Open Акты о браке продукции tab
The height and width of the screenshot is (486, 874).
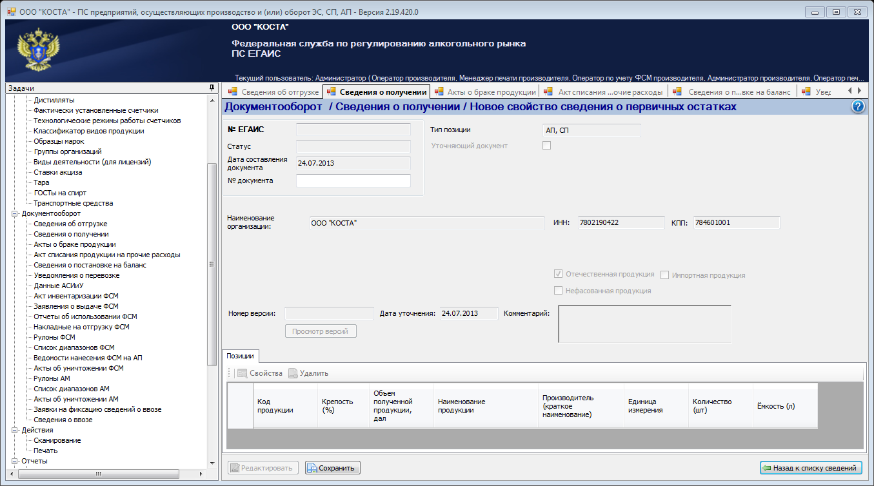[485, 92]
